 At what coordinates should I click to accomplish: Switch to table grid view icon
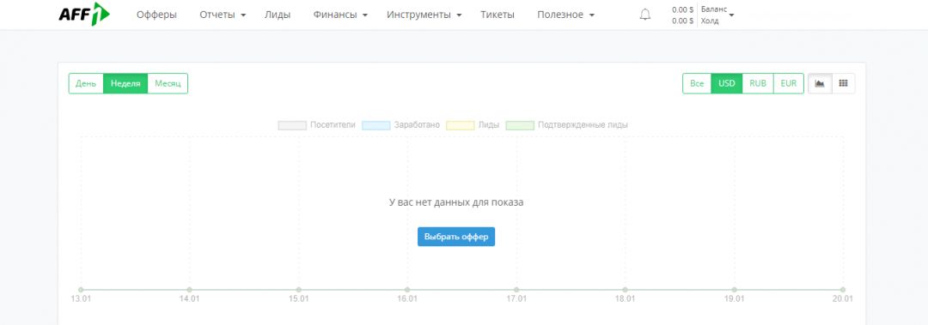coord(844,83)
